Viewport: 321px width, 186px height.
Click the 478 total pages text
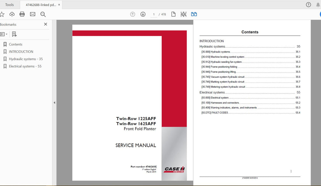pyautogui.click(x=164, y=14)
